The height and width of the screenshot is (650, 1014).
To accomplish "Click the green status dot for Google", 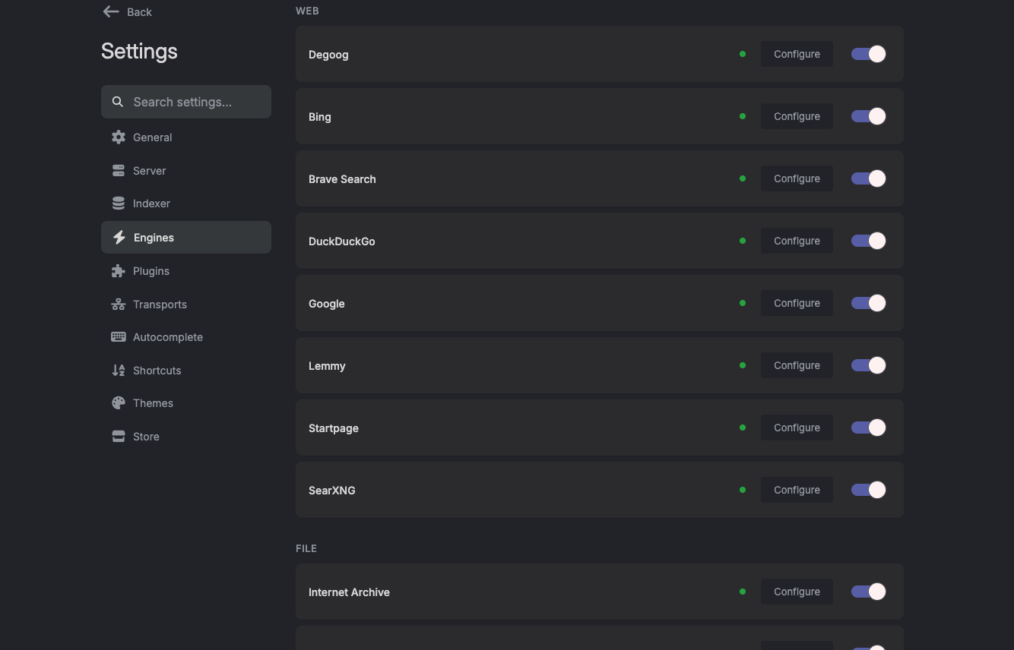I will tap(743, 303).
